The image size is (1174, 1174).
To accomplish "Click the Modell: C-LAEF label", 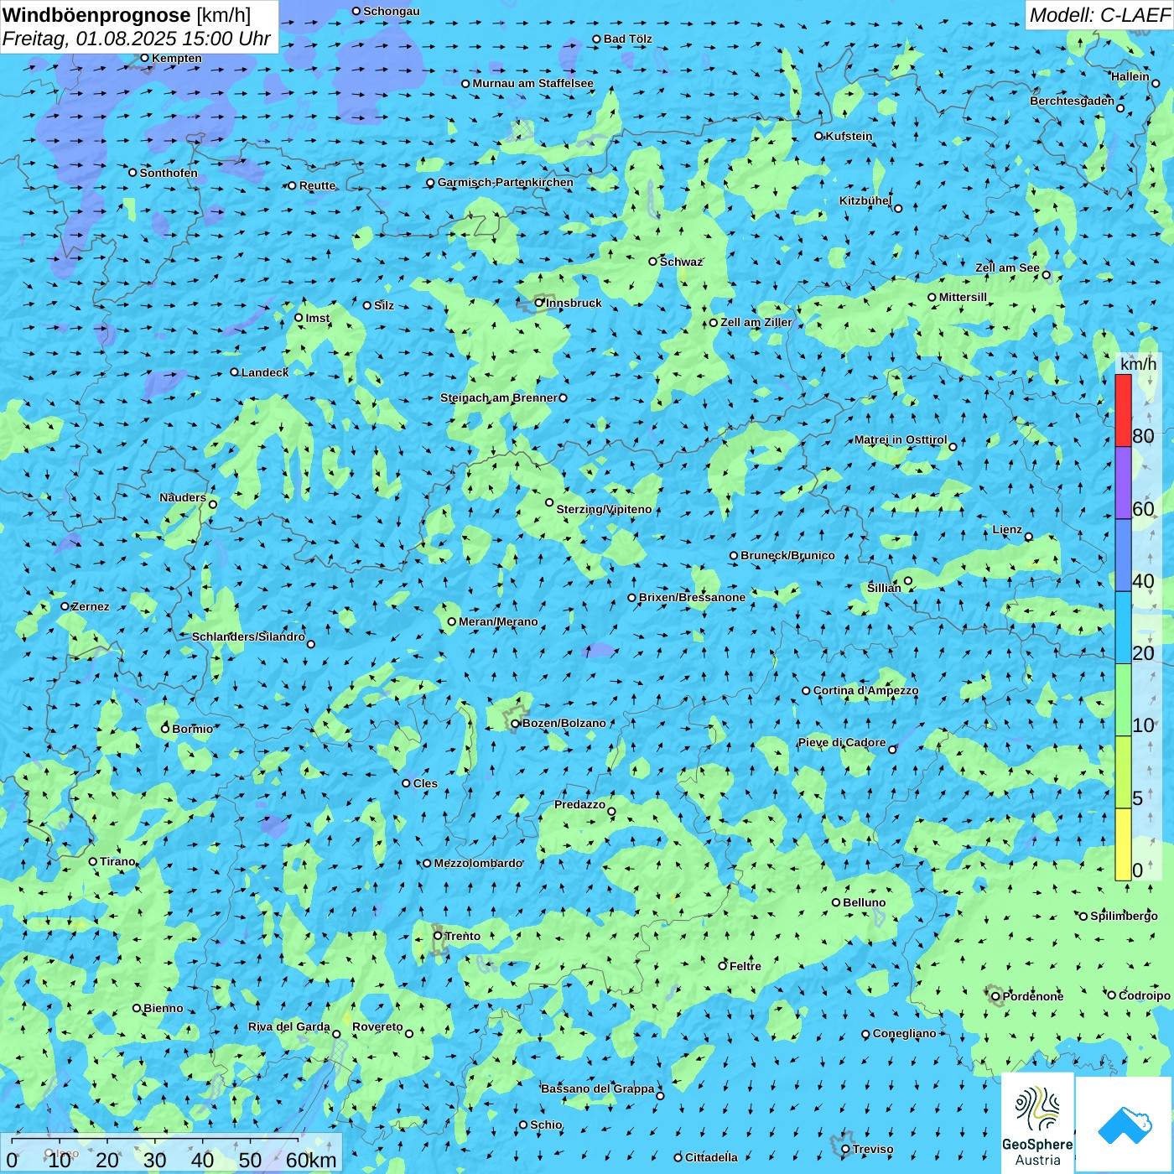I will point(1099,15).
